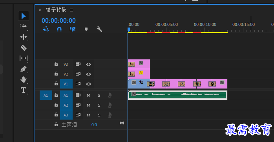
Task: Click the fx badge on audio clip
Action: tap(134, 94)
